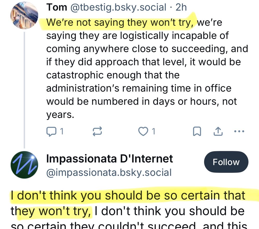Viewport: 259px width, 229px height.
Task: Bookmark Tom's post
Action: point(197,132)
